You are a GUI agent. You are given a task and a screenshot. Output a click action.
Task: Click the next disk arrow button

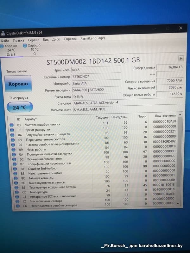pos(181,59)
